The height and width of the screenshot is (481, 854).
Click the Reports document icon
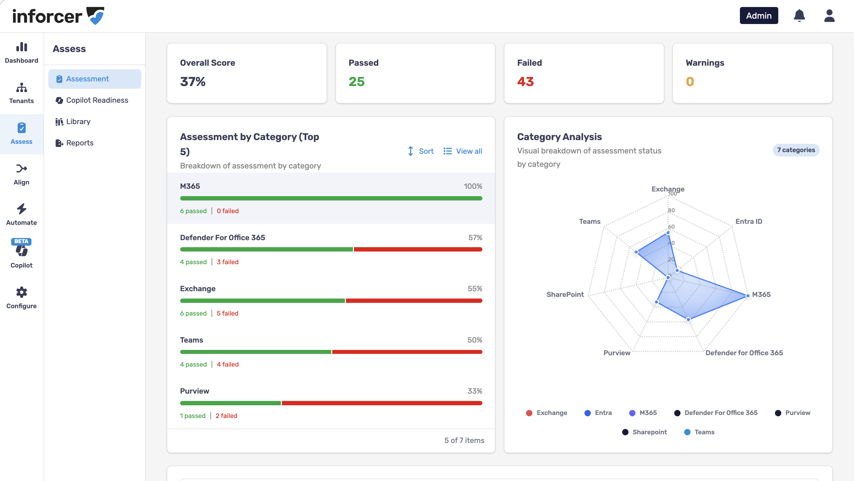pyautogui.click(x=59, y=143)
